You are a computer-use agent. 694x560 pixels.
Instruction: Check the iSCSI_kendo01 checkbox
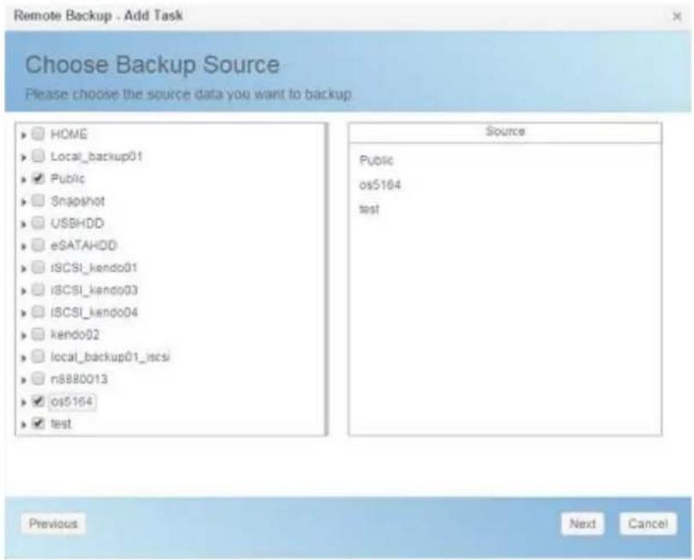click(39, 268)
